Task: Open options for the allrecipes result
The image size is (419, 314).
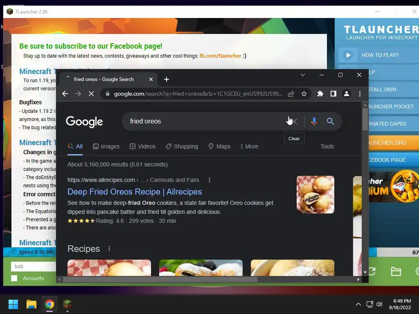Action: click(209, 180)
